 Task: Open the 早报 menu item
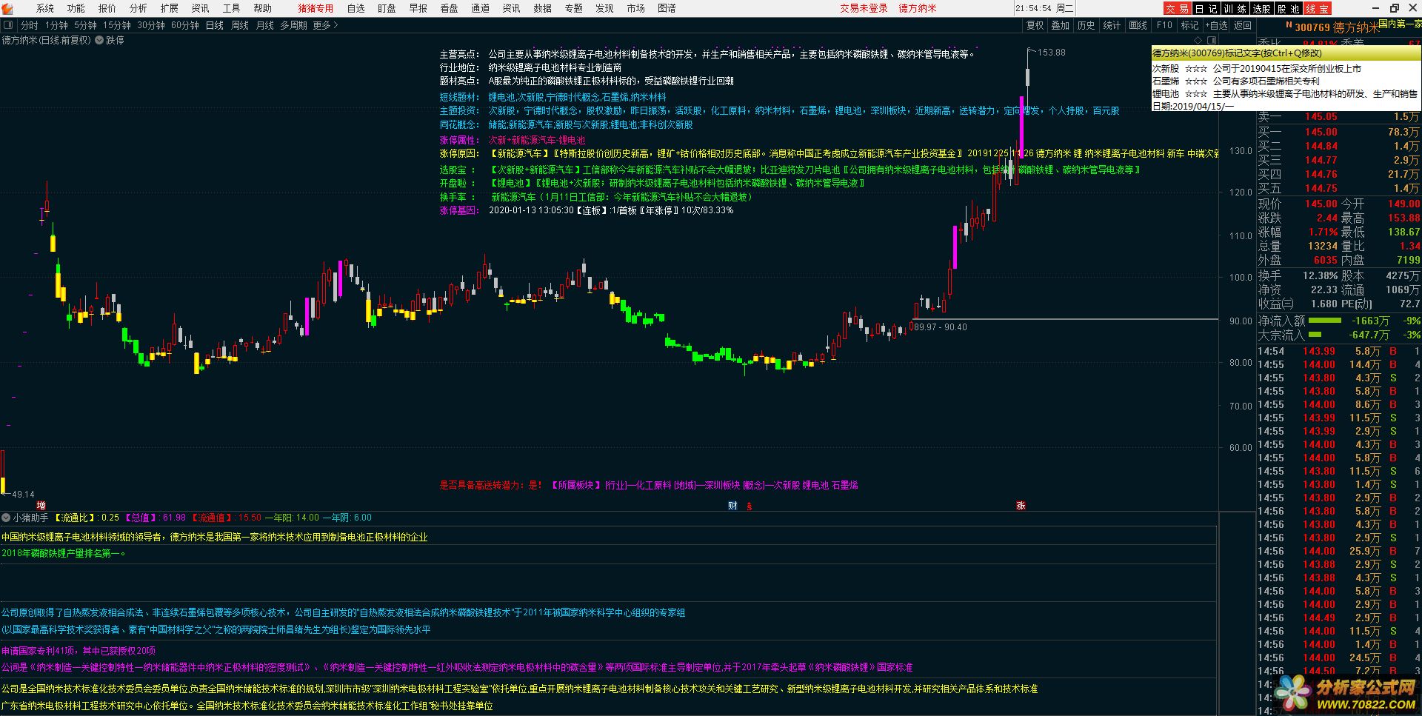point(418,8)
